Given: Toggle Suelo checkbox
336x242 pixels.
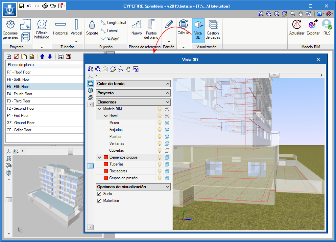Looking at the screenshot, I should (x=99, y=194).
